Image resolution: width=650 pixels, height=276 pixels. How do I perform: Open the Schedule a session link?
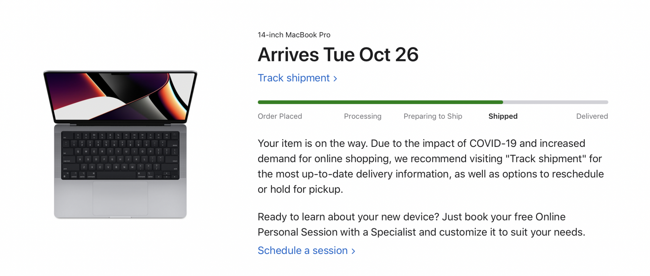point(303,251)
